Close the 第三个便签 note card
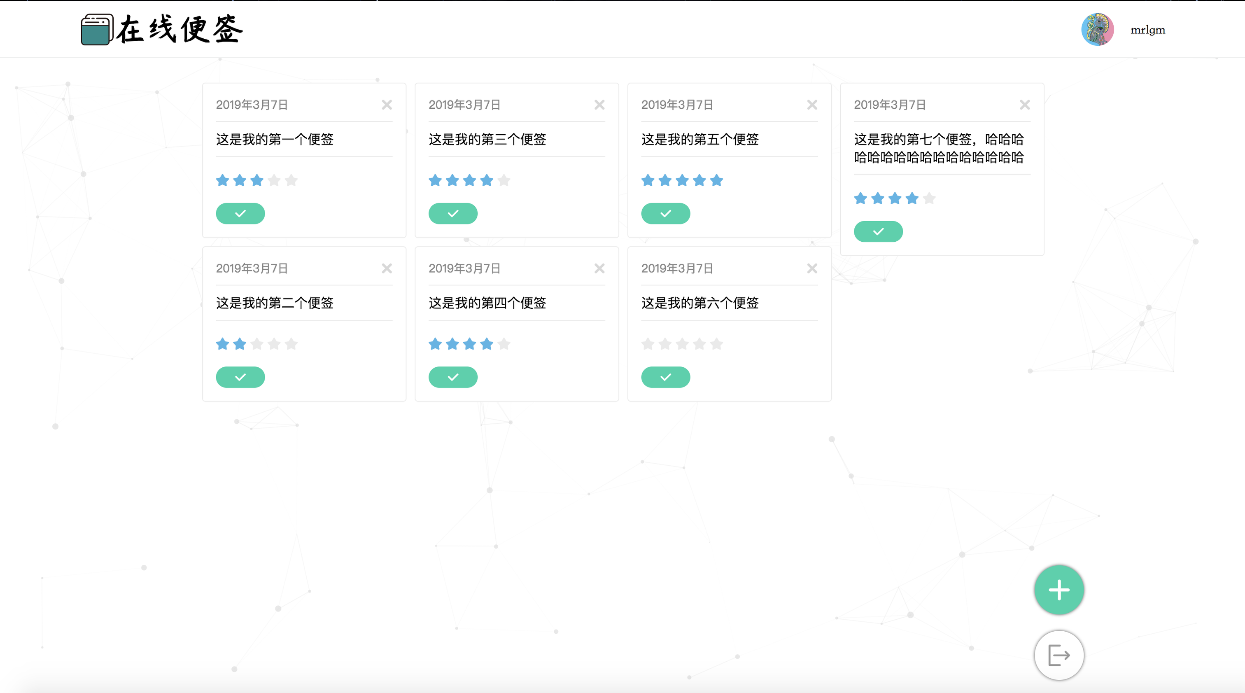The width and height of the screenshot is (1245, 693). click(x=599, y=105)
